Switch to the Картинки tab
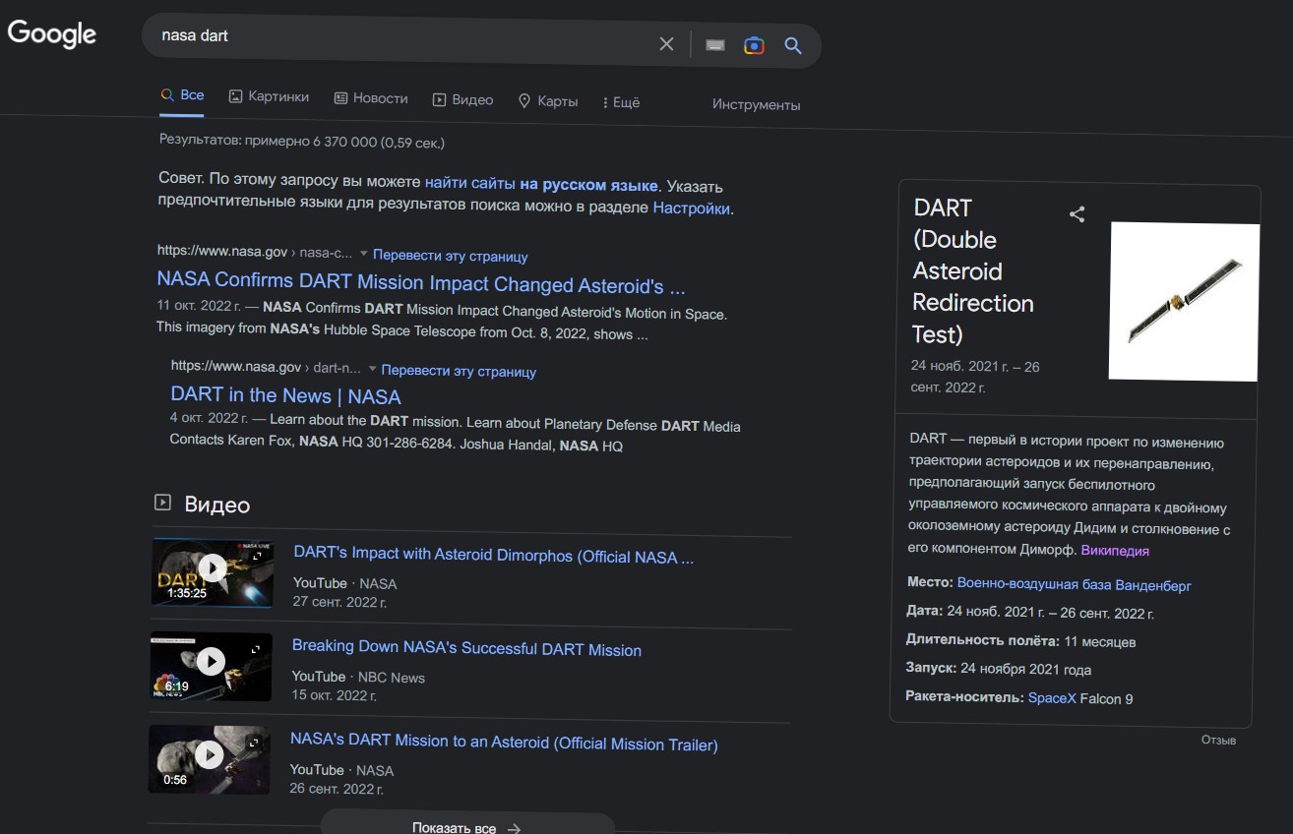The image size is (1293, 834). [269, 97]
